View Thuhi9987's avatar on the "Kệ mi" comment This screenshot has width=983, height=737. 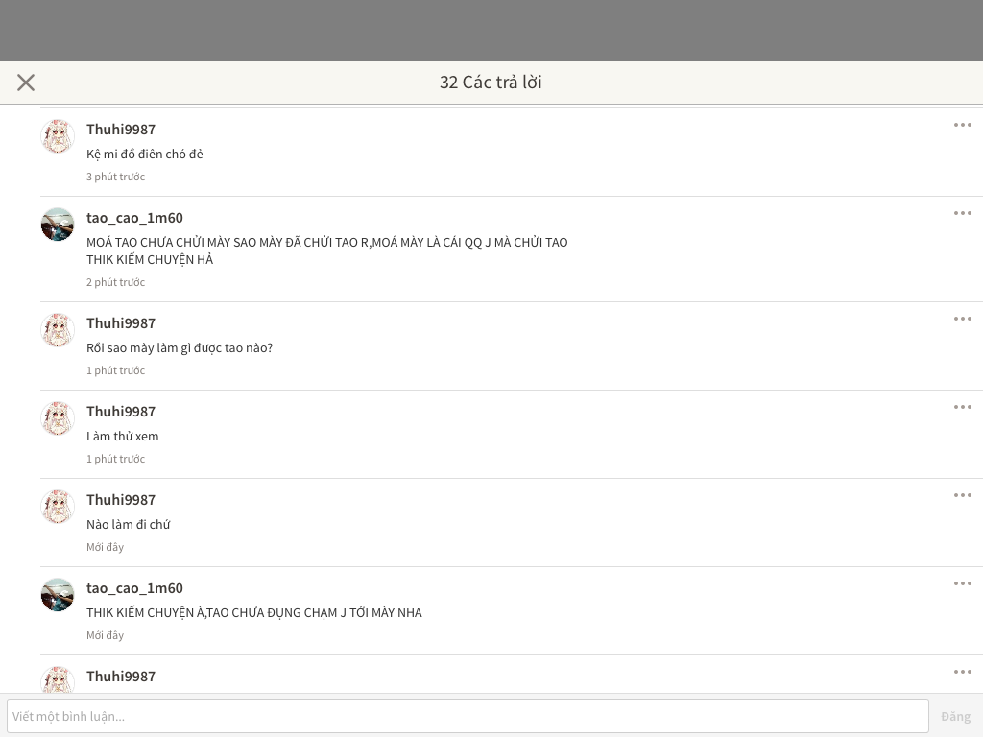[58, 136]
